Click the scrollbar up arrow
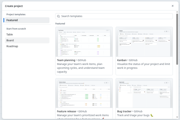The image size is (180, 120). coord(177,12)
